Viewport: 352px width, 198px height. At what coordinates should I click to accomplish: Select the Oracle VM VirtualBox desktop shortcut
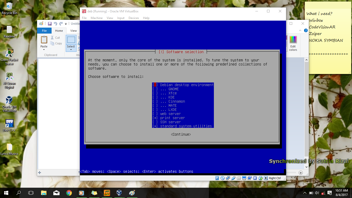point(9,104)
